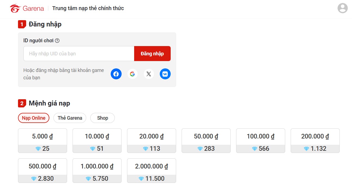The width and height of the screenshot is (352, 193).
Task: Click the red Đăng nhập button
Action: pyautogui.click(x=152, y=54)
